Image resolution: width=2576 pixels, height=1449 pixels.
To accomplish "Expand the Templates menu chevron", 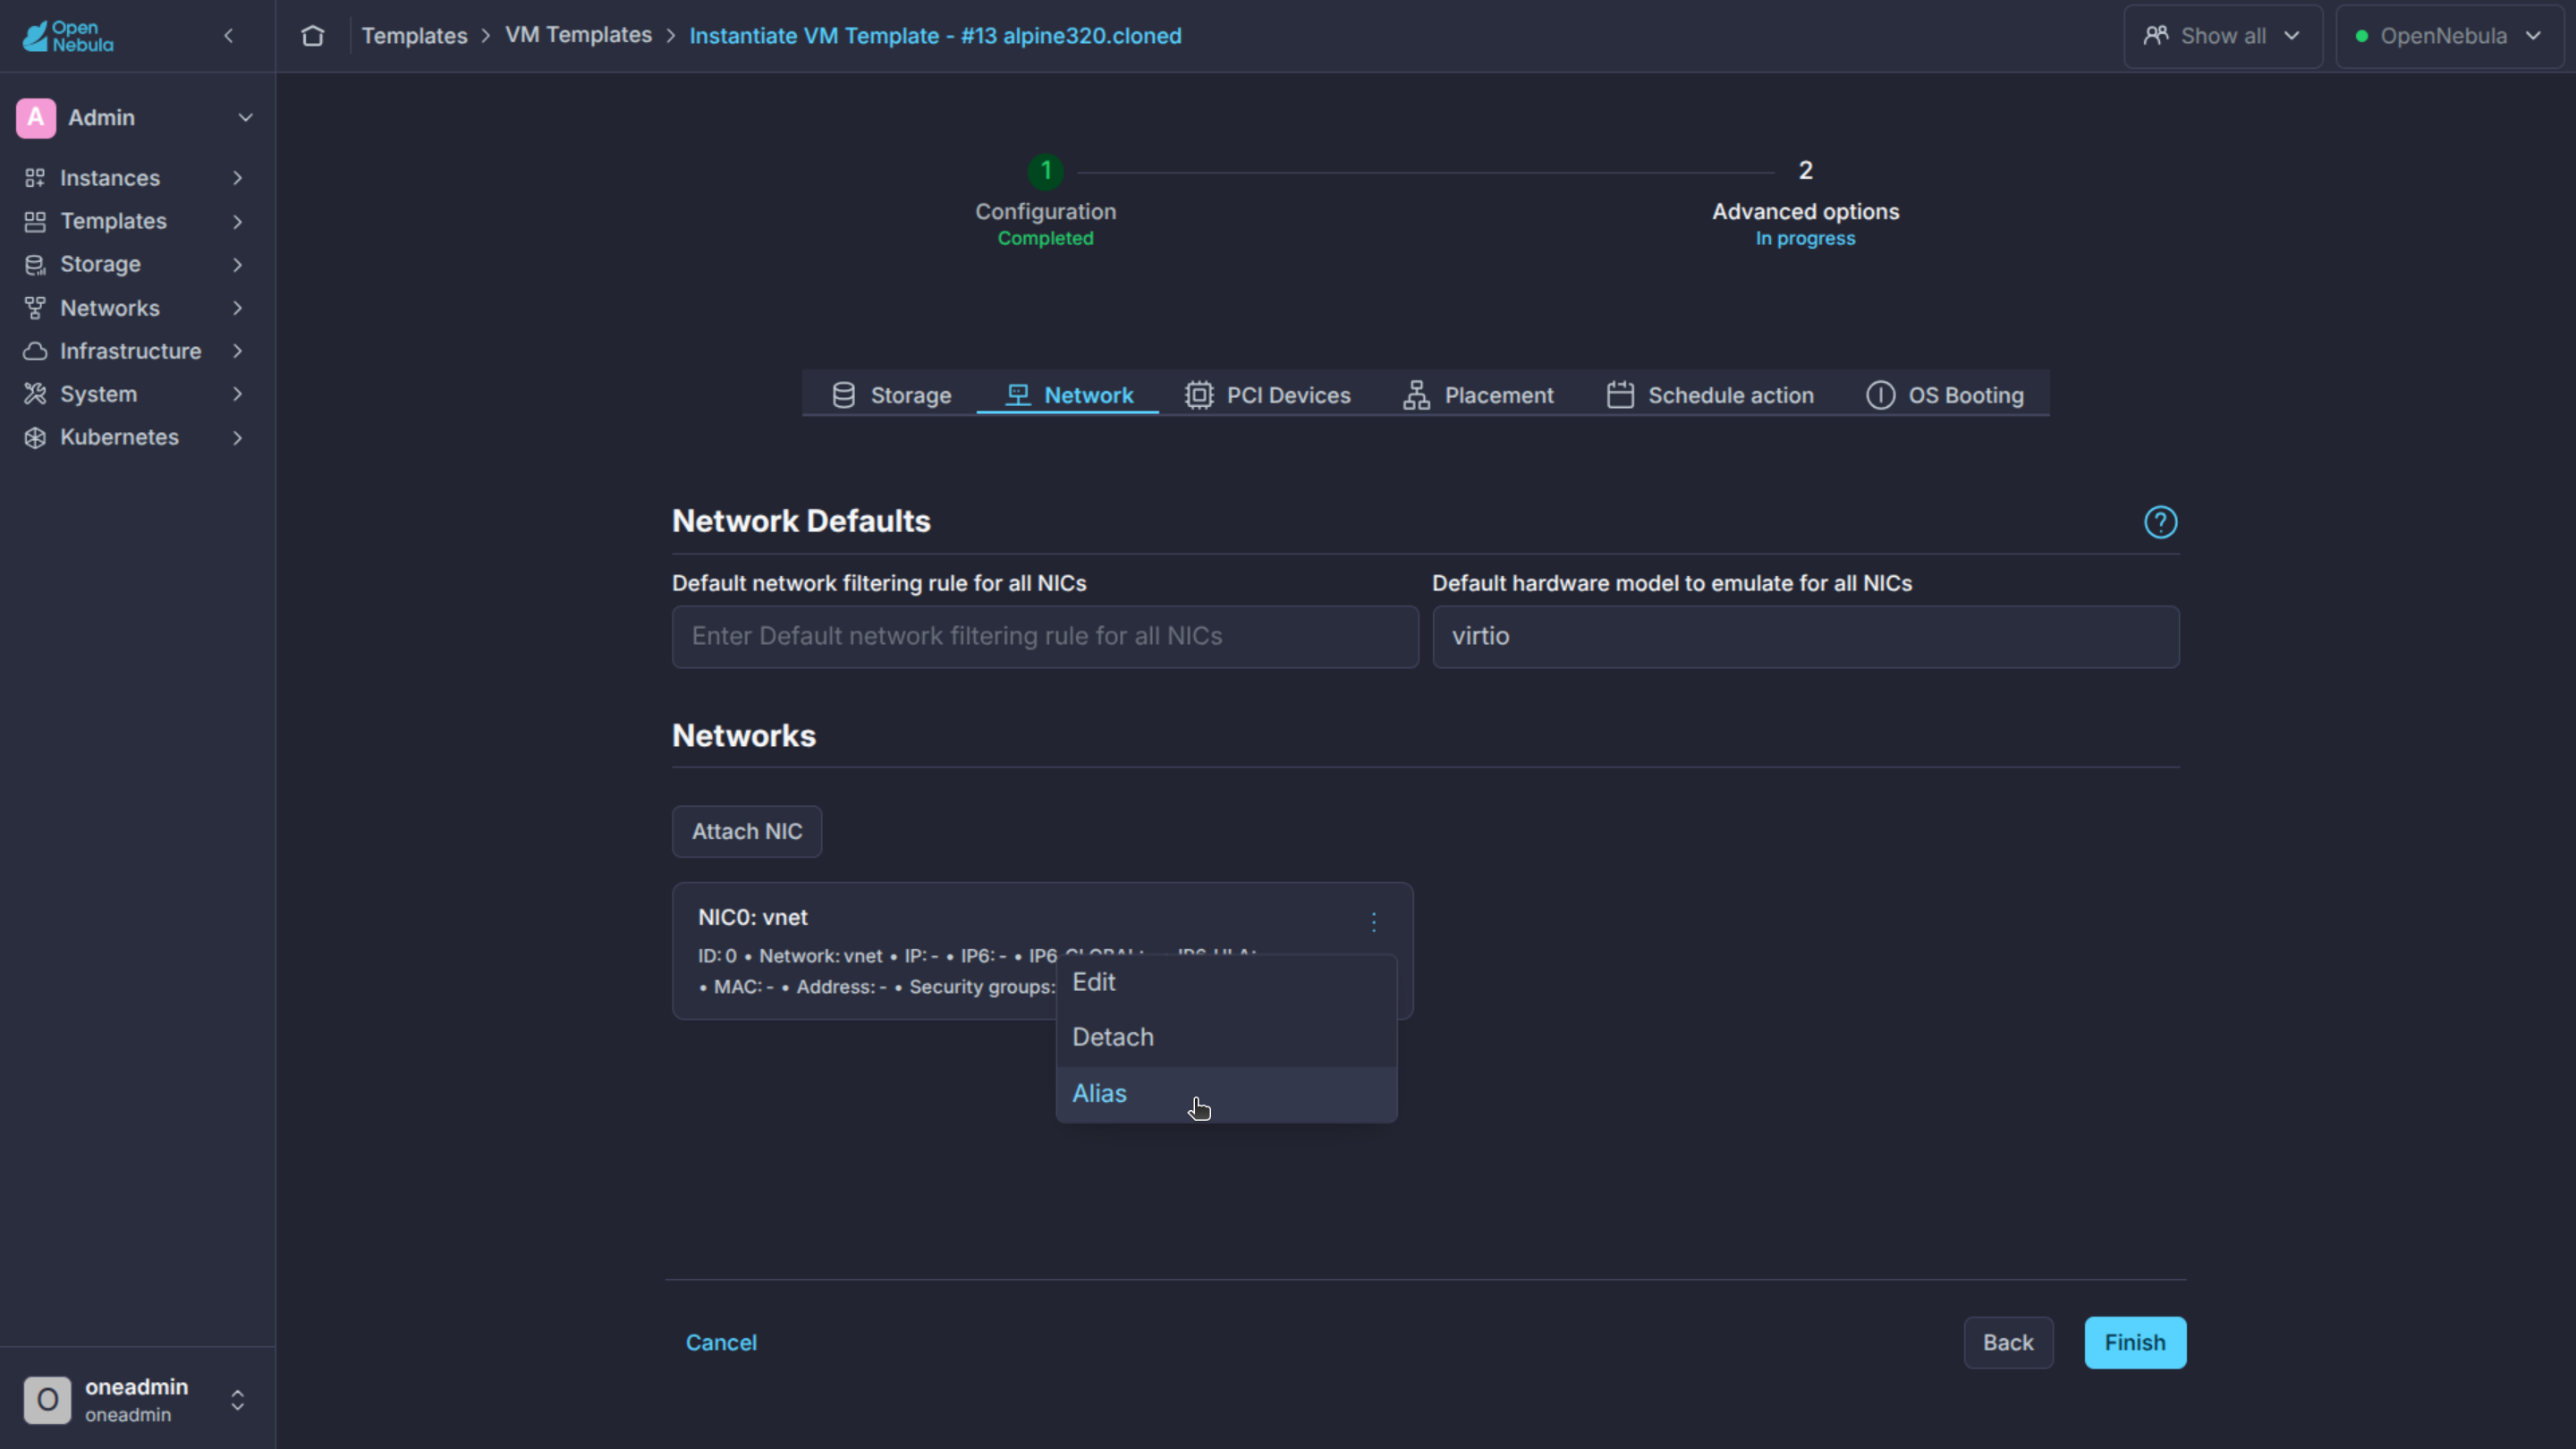I will click(x=238, y=221).
